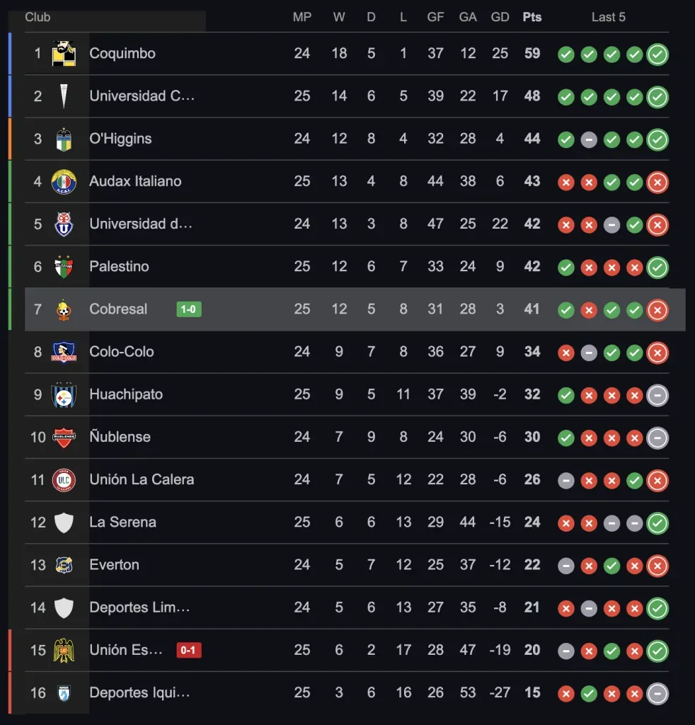Click the Pts column header
The width and height of the screenshot is (695, 725).
click(532, 17)
